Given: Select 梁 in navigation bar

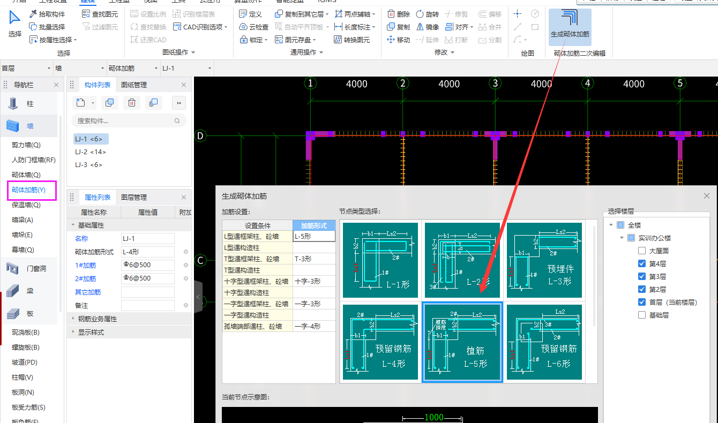Looking at the screenshot, I should [30, 291].
